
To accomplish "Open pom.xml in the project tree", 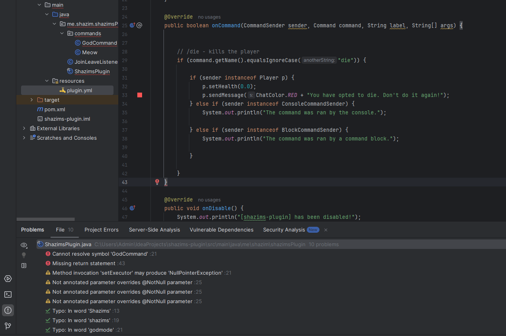I will pyautogui.click(x=54, y=110).
